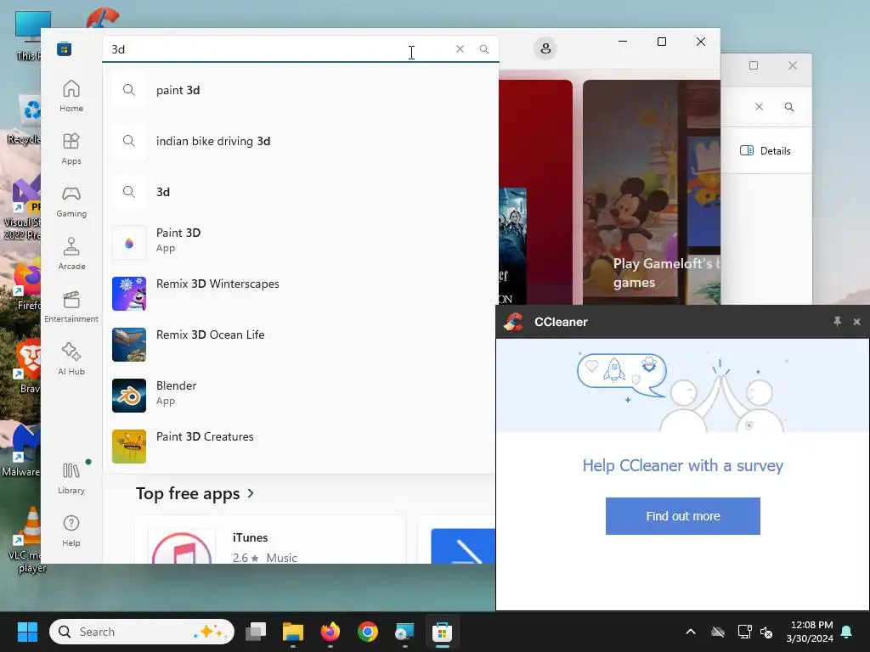Click the Microsoft Store logo icon
Image resolution: width=870 pixels, height=652 pixels.
(x=64, y=48)
